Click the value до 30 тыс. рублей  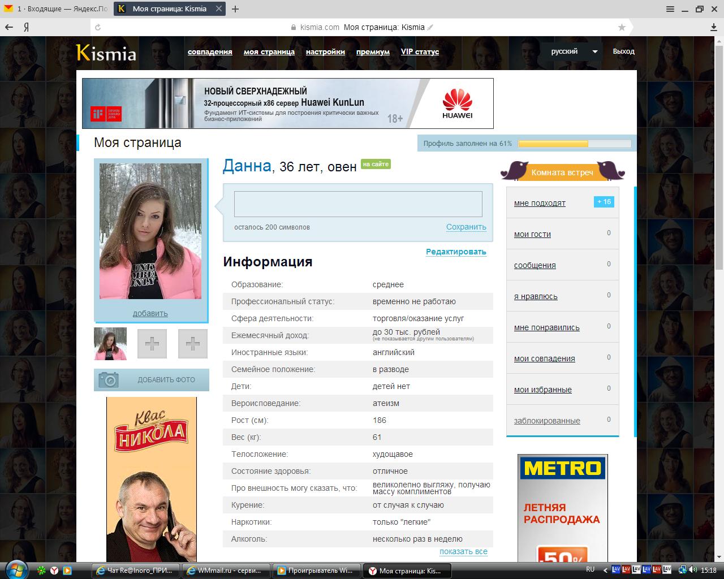[x=406, y=332]
